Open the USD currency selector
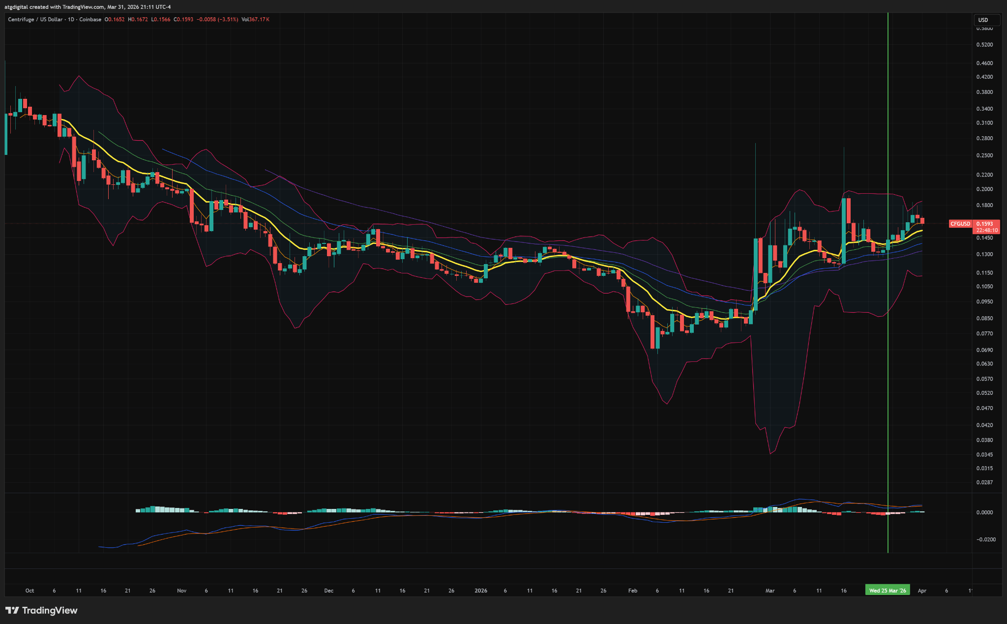 pos(986,20)
